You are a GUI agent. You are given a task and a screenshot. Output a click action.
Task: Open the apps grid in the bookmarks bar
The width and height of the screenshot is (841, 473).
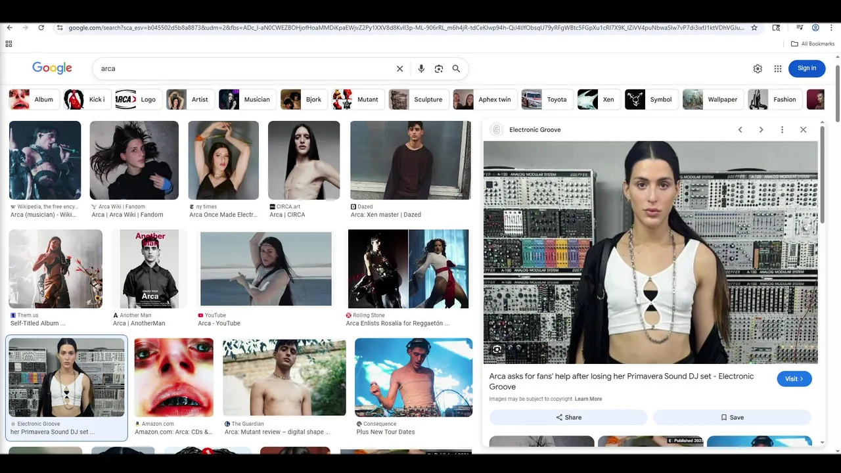point(9,44)
